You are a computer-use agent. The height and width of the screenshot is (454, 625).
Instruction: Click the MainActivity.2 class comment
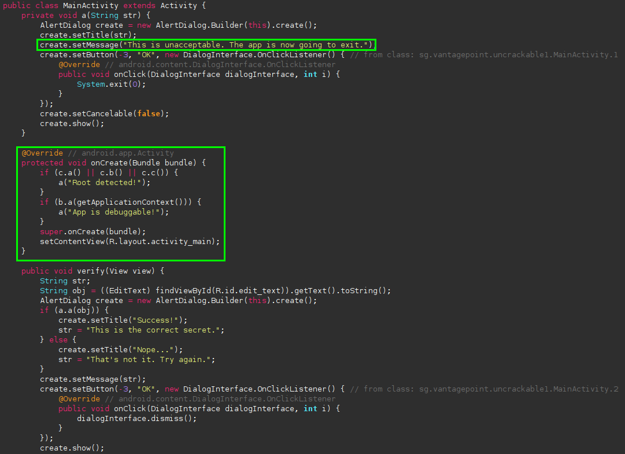(x=484, y=389)
